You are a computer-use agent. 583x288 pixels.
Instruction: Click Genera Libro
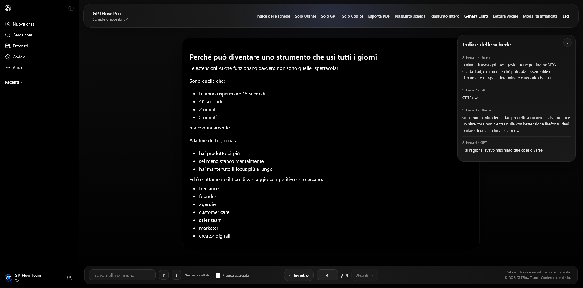[x=476, y=16]
